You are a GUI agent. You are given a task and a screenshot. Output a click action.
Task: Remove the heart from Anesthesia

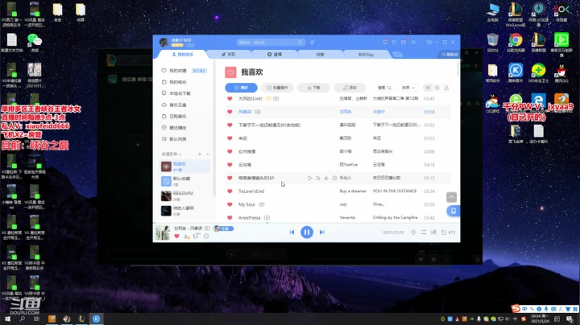230,218
